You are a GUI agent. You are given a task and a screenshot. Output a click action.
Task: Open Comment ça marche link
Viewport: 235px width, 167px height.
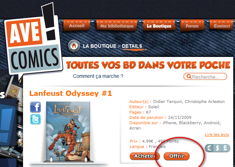[x=98, y=76]
